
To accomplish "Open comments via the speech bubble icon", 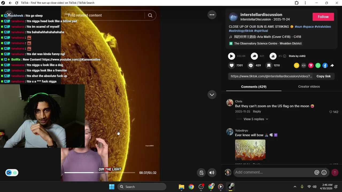I will 251,65.
